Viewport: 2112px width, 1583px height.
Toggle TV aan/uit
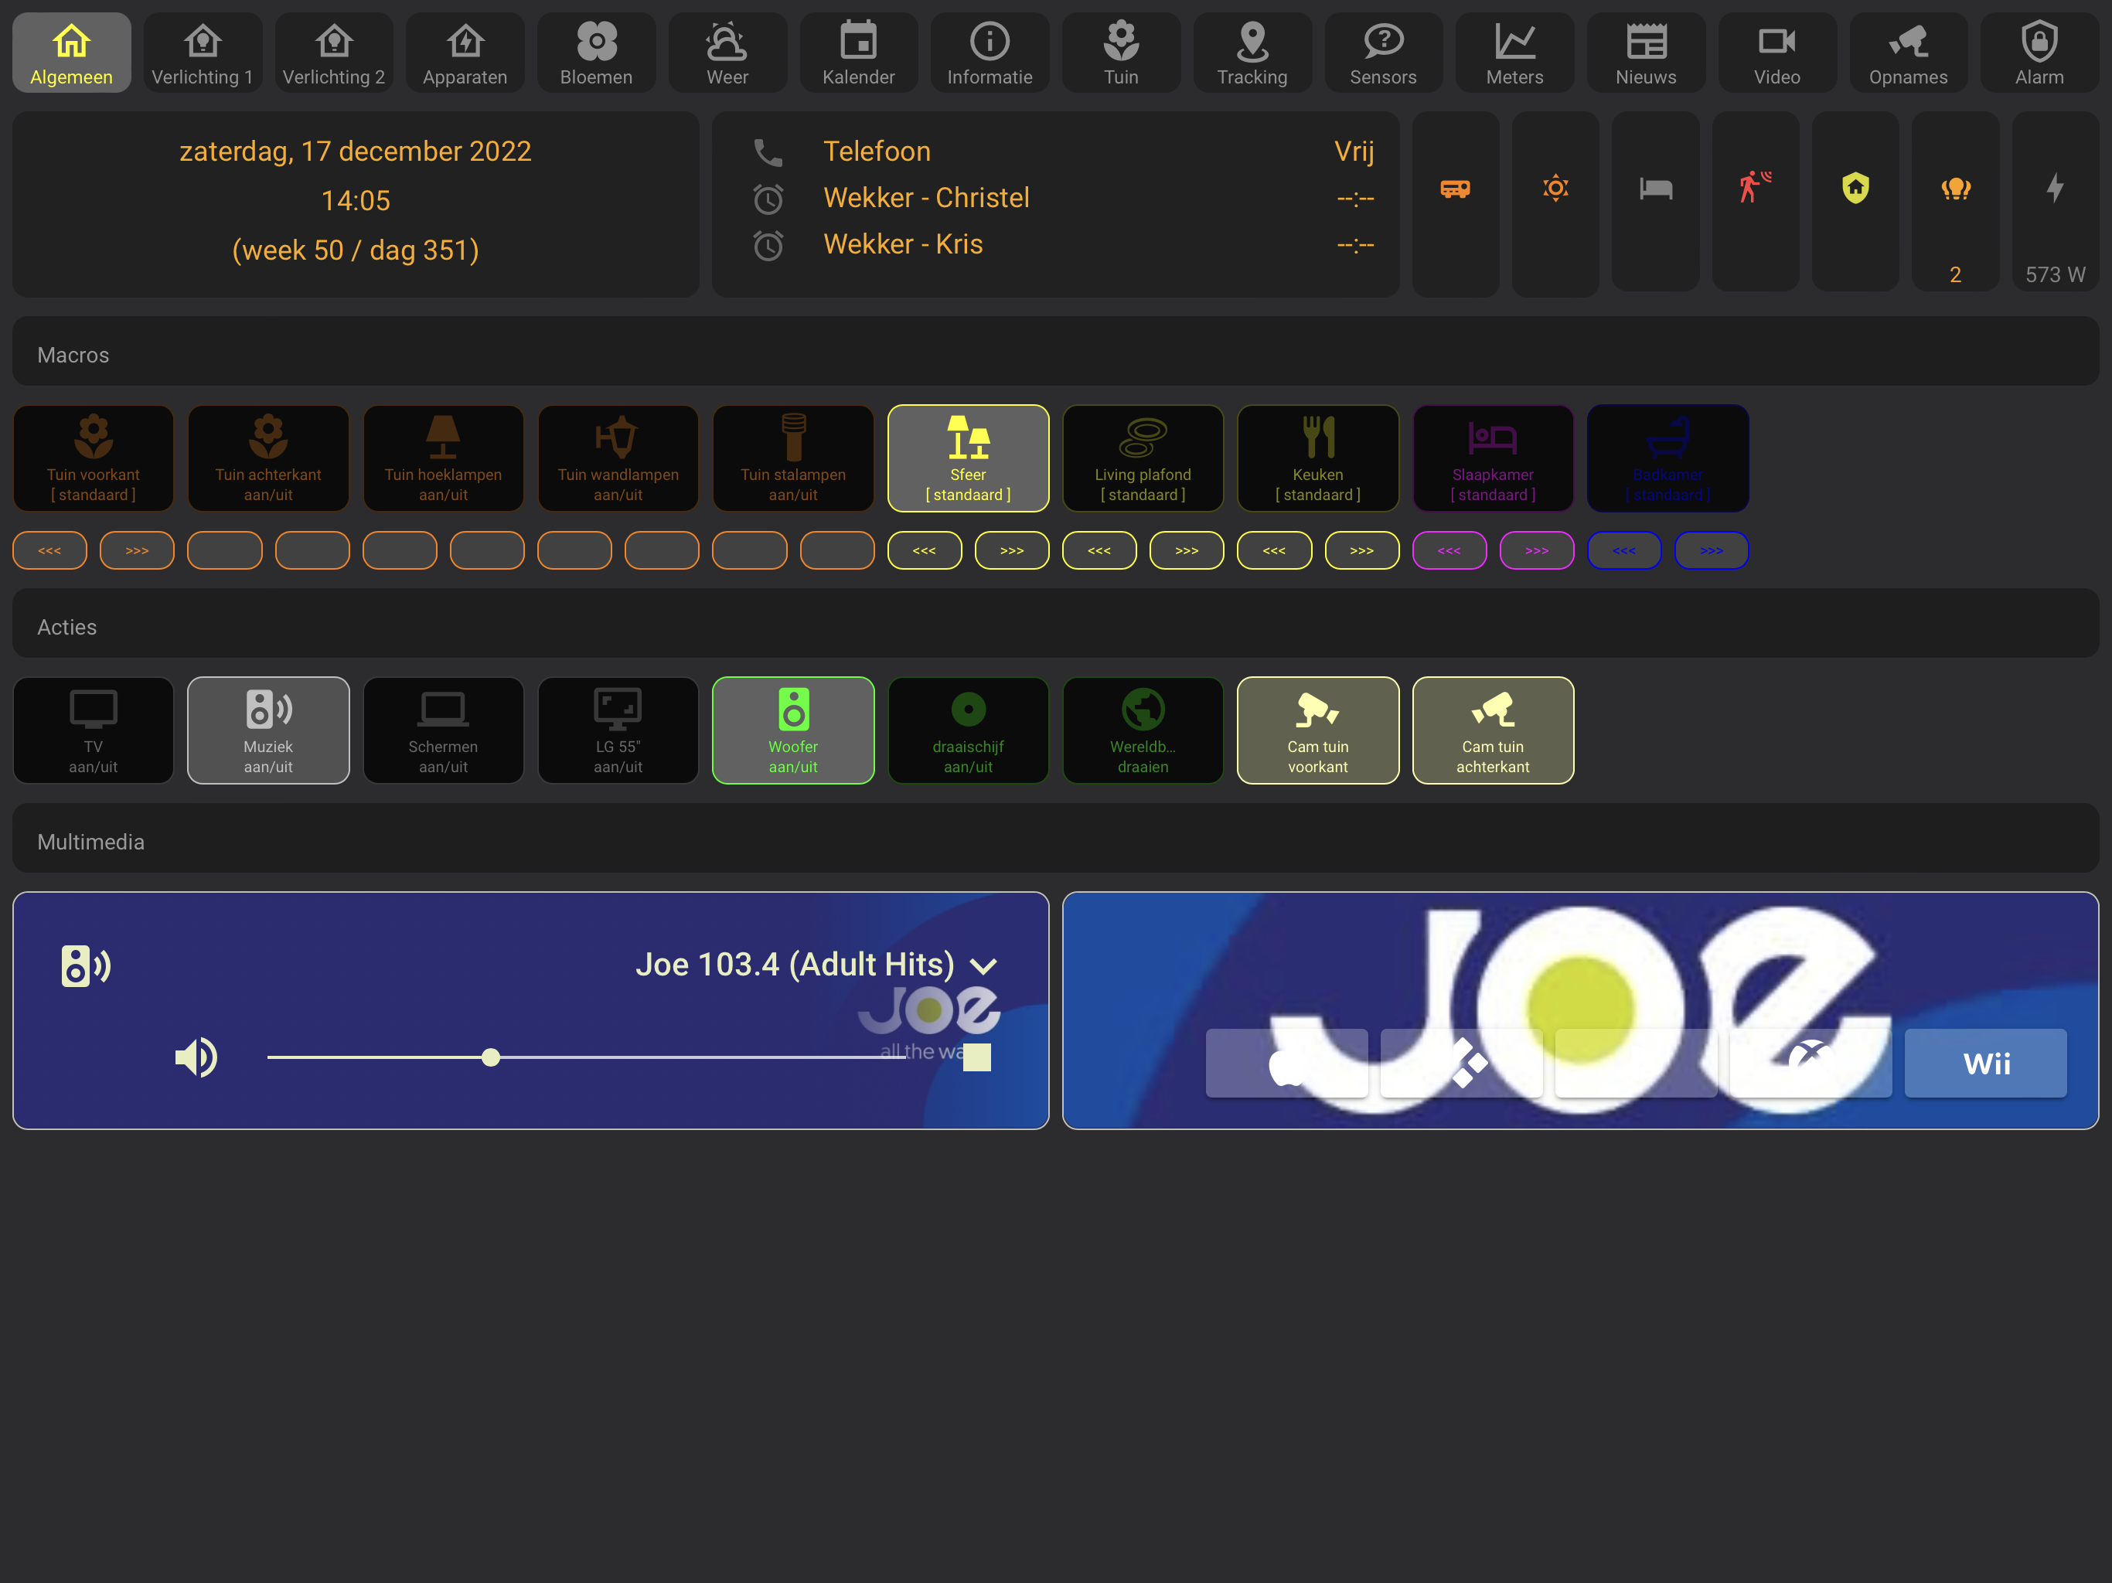pos(94,730)
